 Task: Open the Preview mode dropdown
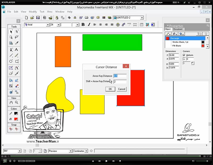70,151
